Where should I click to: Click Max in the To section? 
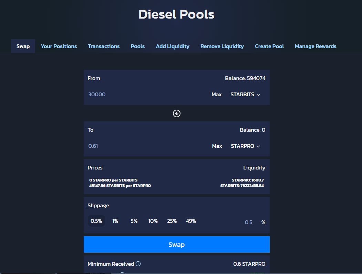click(217, 146)
